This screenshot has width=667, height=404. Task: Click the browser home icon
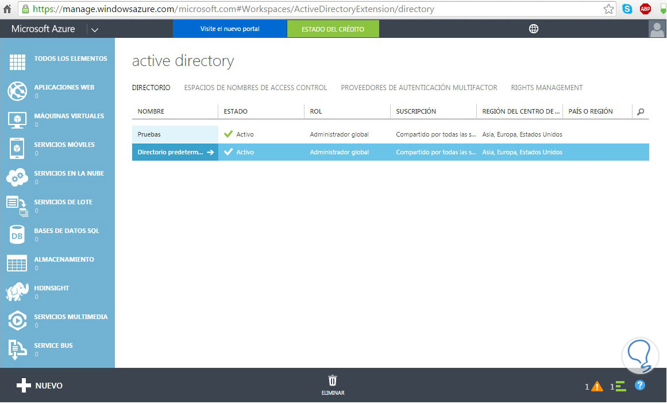point(7,9)
